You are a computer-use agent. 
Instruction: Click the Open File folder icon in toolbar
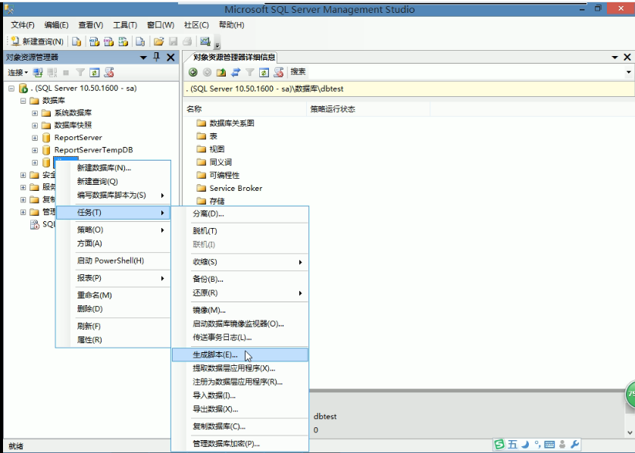coord(159,42)
